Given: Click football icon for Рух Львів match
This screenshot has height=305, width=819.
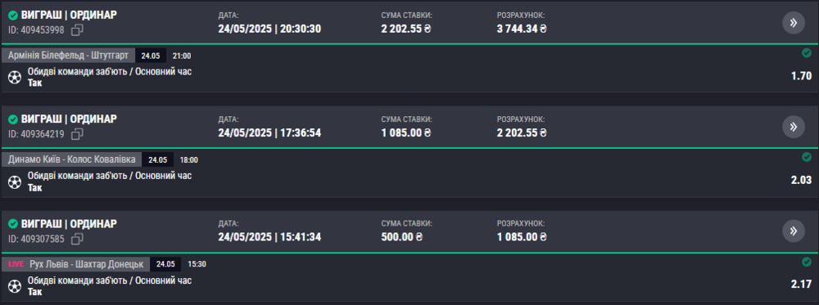Looking at the screenshot, I should coord(15,285).
